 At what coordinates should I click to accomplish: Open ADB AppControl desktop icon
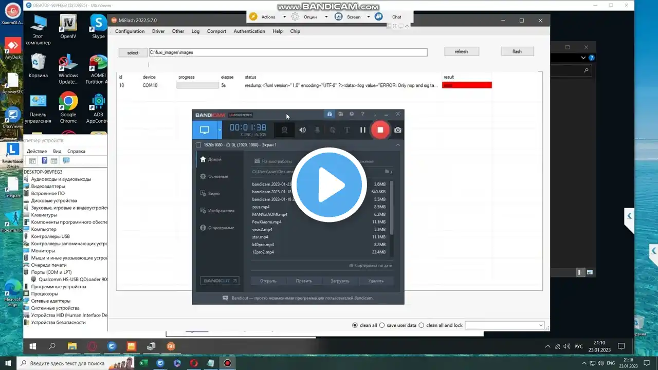coord(97,108)
